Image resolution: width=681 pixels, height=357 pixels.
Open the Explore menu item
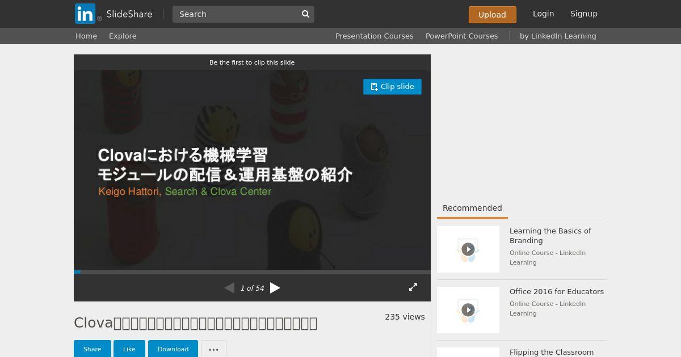coord(123,36)
